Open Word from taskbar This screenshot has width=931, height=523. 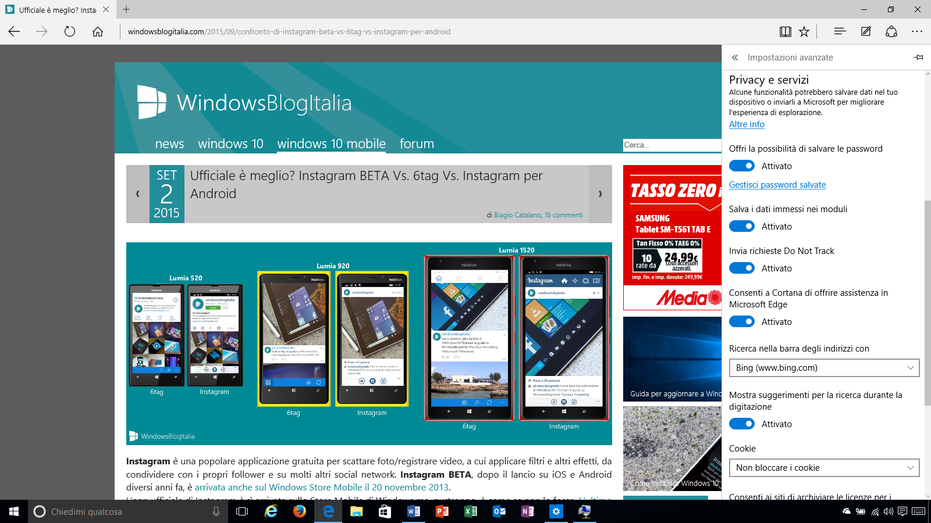413,511
